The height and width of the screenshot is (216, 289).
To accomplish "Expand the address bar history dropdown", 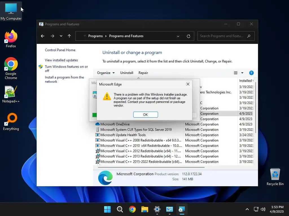I will coord(178,36).
